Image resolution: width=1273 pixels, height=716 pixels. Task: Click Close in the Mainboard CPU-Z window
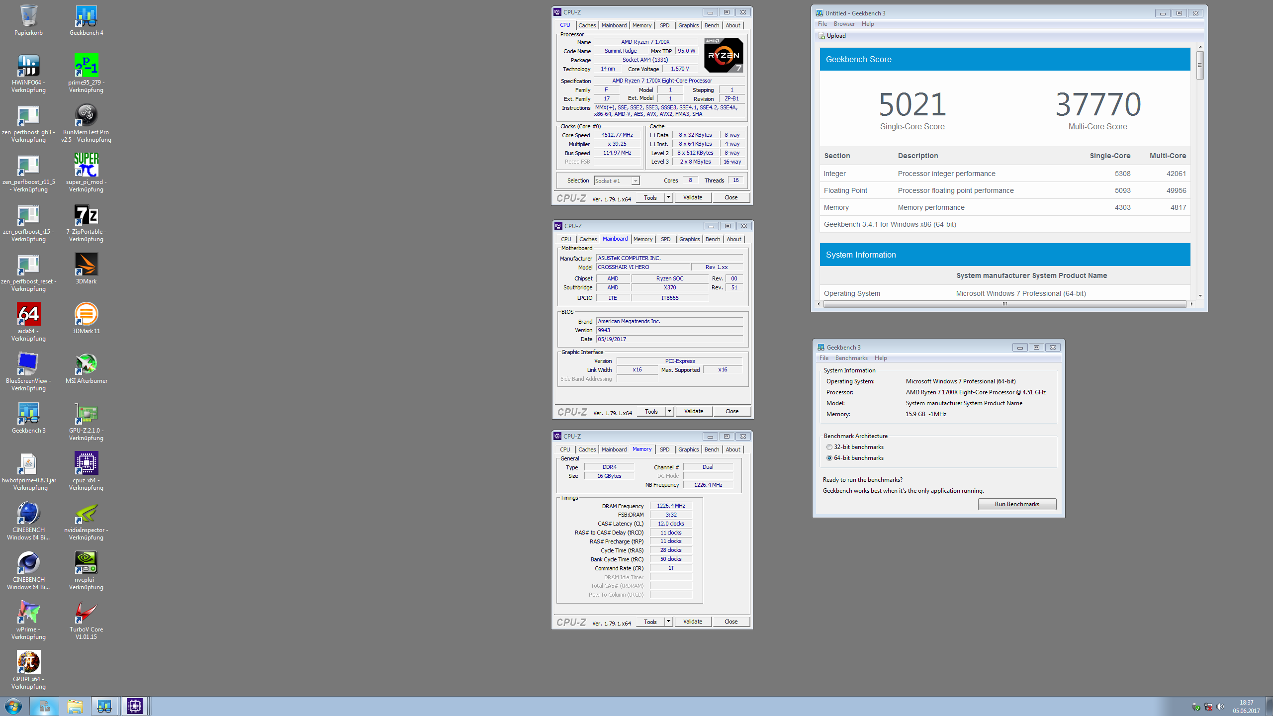click(732, 411)
